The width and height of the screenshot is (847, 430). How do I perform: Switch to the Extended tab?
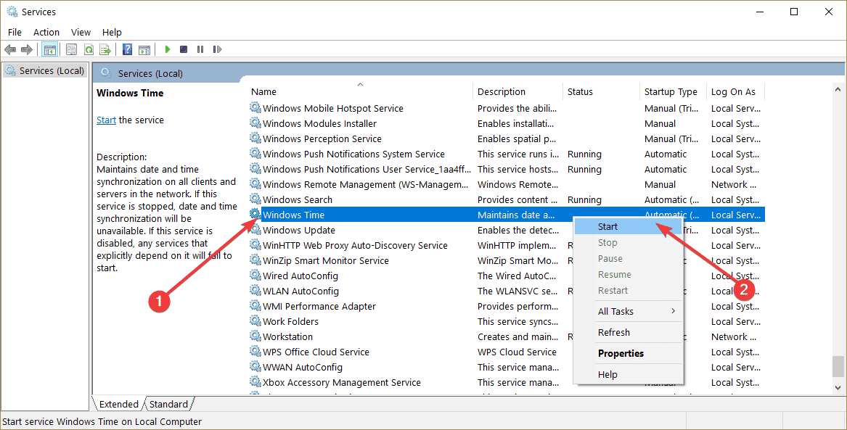pos(118,404)
